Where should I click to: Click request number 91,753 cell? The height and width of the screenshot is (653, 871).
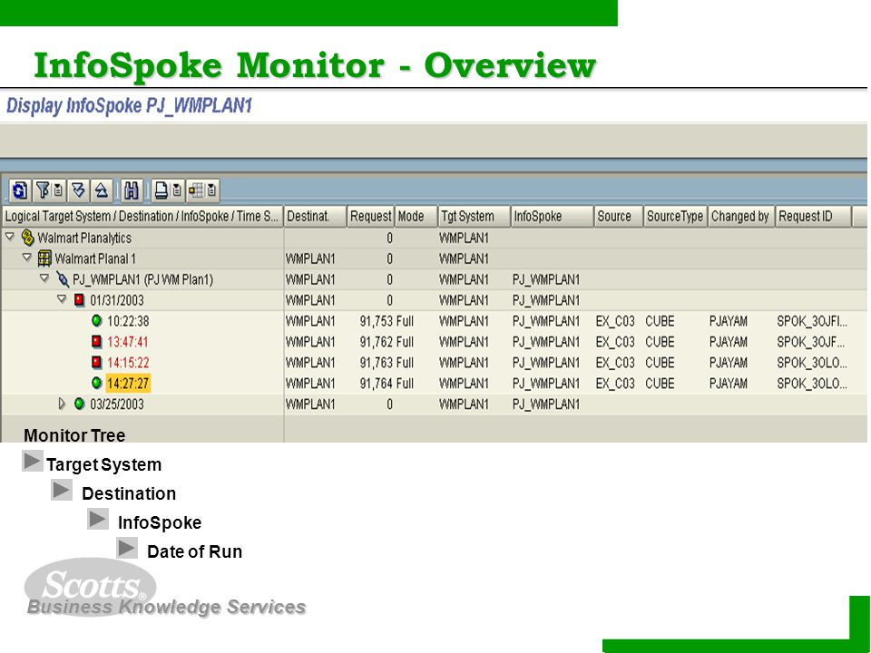(x=376, y=321)
